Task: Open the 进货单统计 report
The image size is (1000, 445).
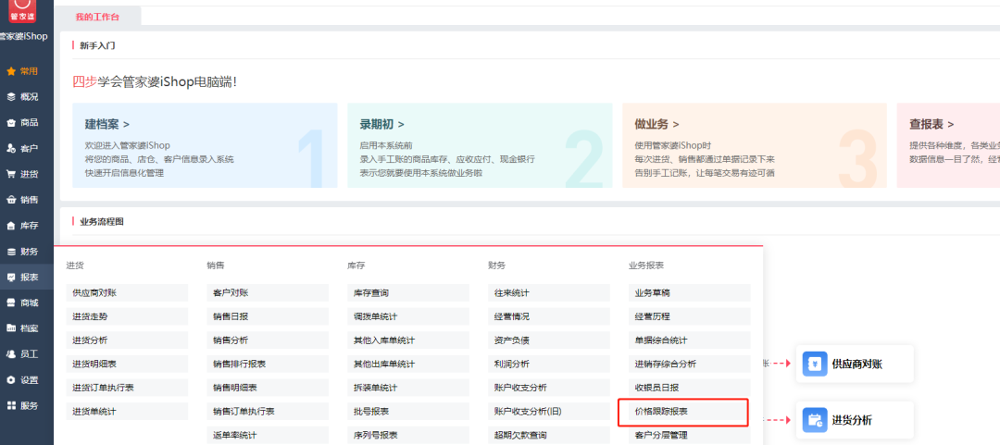Action: [127, 411]
